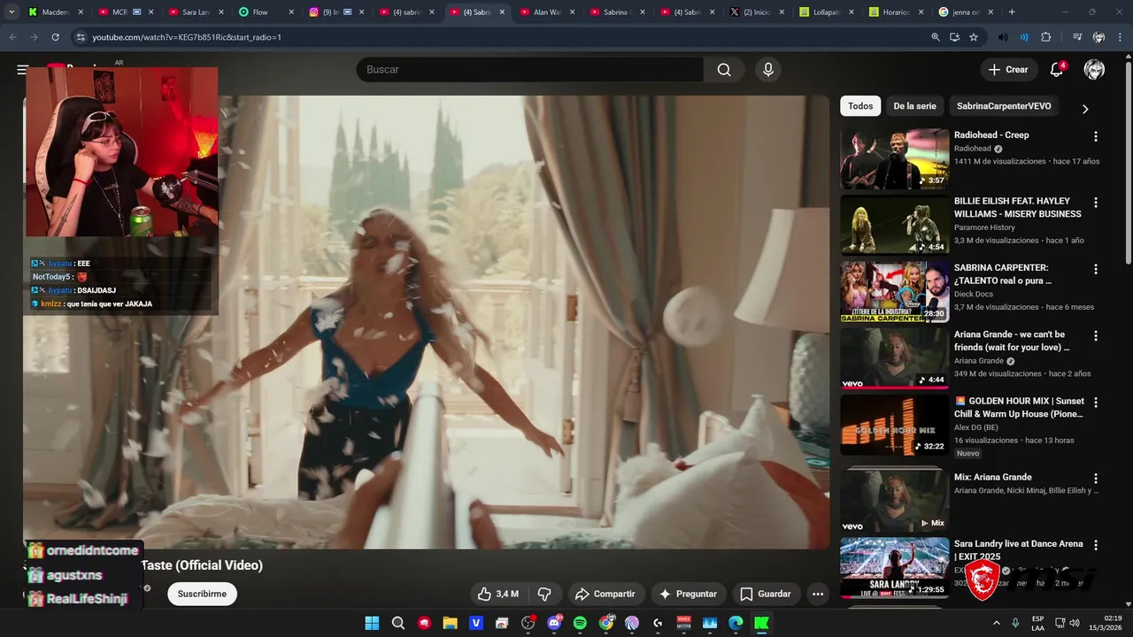Click the Preguntar button

[689, 594]
